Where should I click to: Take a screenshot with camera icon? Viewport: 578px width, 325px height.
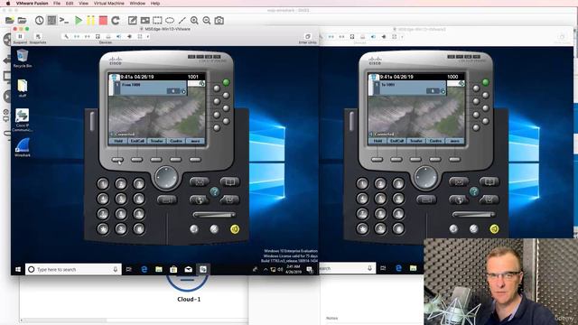pyautogui.click(x=219, y=20)
